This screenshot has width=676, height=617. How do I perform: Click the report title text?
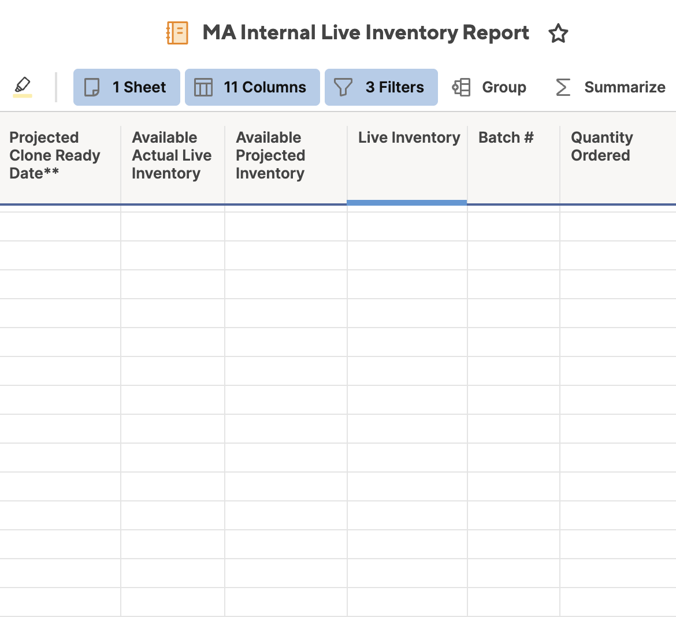coord(366,33)
